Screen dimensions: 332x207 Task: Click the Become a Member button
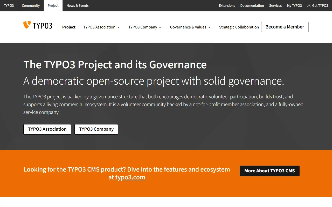coord(285,27)
